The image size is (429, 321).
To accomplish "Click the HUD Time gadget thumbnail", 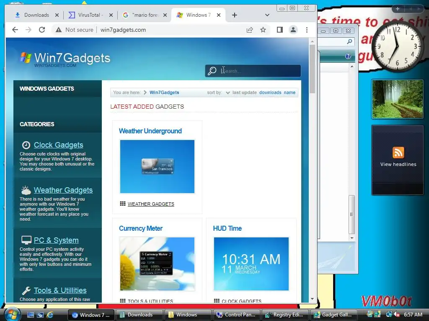I will pyautogui.click(x=251, y=264).
